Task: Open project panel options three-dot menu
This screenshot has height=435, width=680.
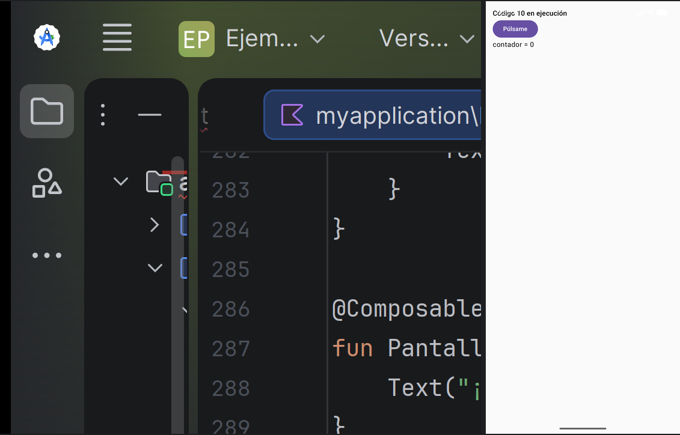Action: (x=103, y=115)
